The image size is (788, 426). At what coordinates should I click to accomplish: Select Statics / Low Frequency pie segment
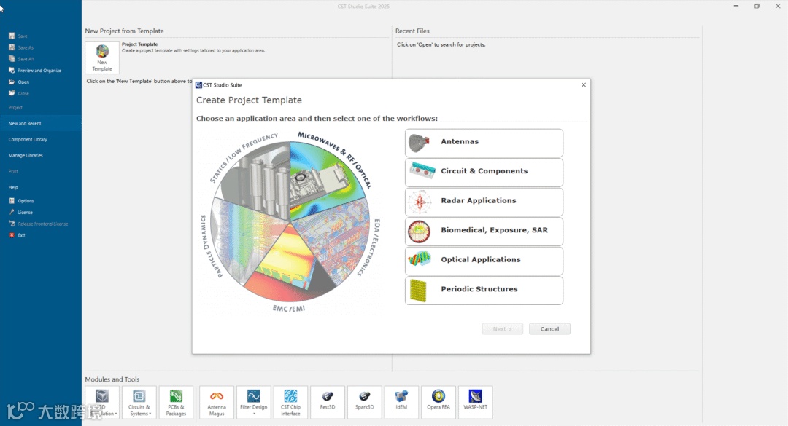(256, 181)
